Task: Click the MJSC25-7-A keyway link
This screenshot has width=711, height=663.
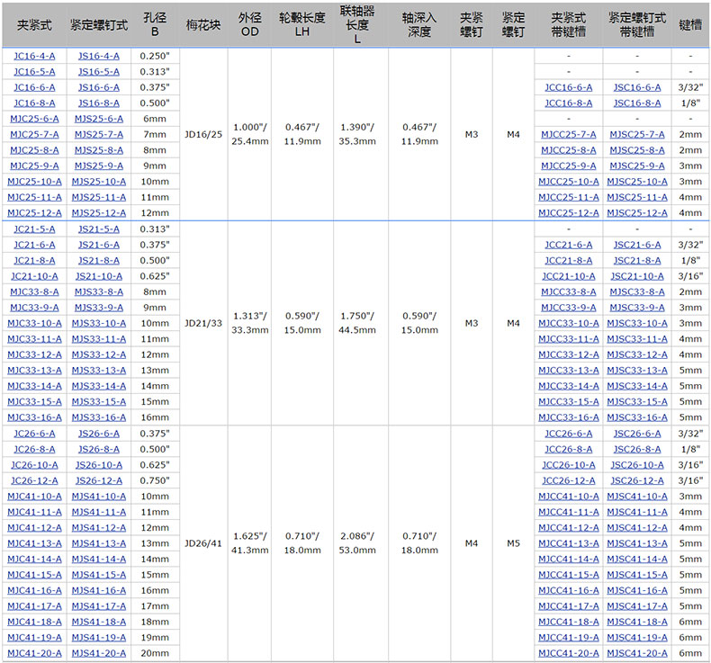Action: (637, 134)
